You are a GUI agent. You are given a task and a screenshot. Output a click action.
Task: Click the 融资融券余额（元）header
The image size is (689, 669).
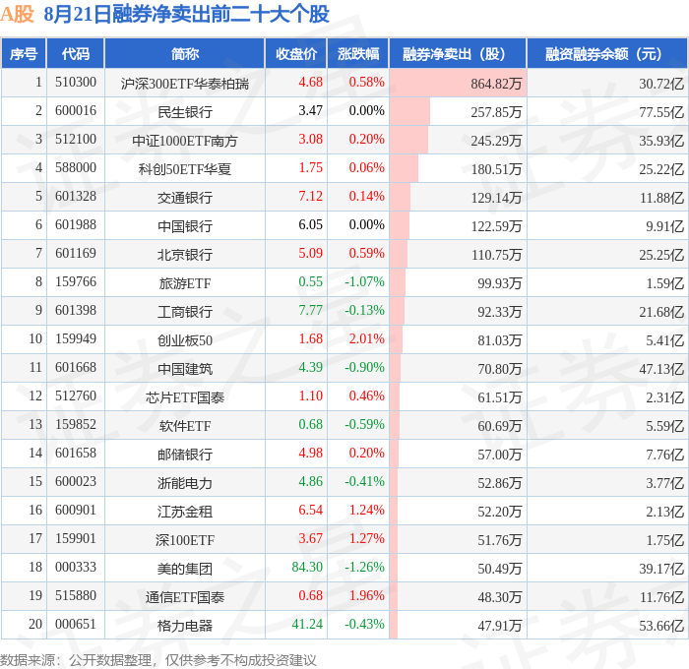point(607,53)
